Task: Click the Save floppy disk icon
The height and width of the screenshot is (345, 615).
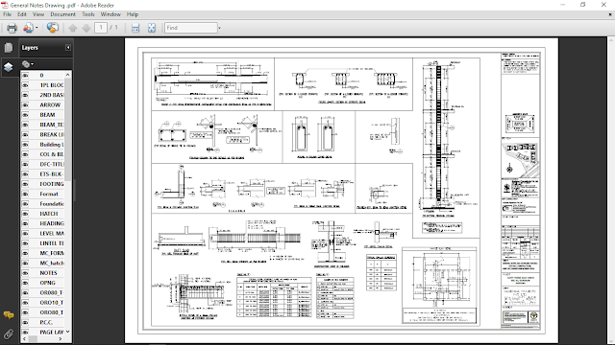Action: click(135, 28)
